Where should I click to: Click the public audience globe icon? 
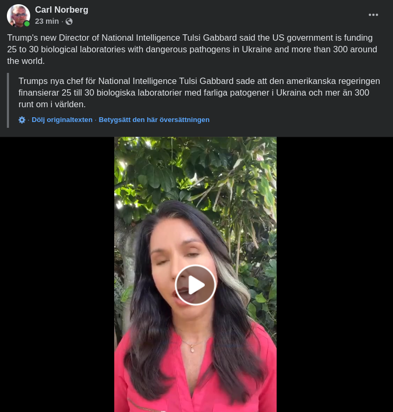(69, 22)
